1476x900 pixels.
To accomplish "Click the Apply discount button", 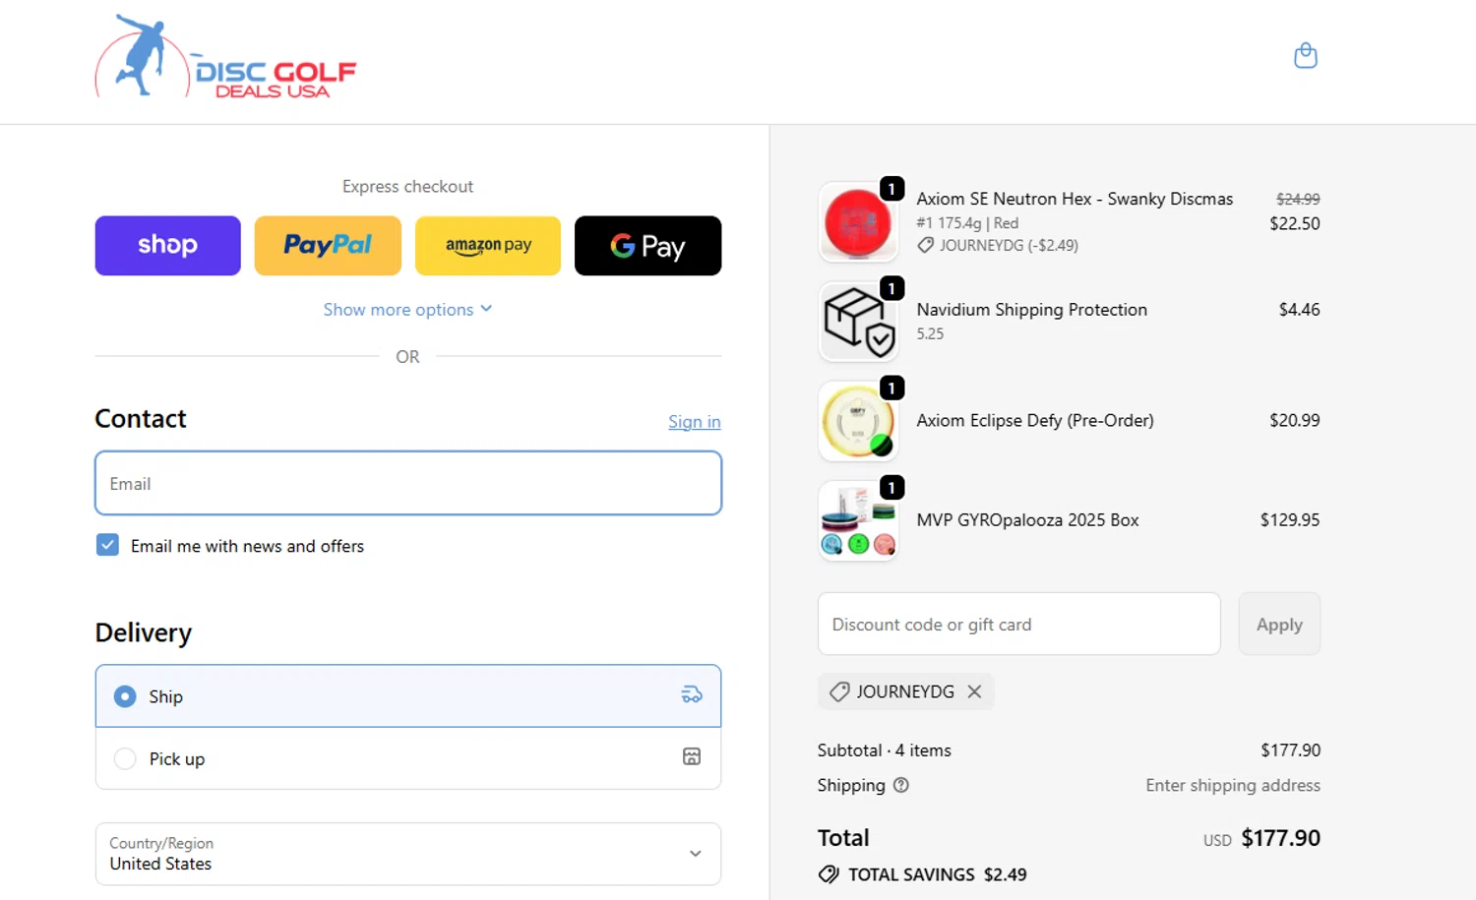I will [x=1279, y=624].
